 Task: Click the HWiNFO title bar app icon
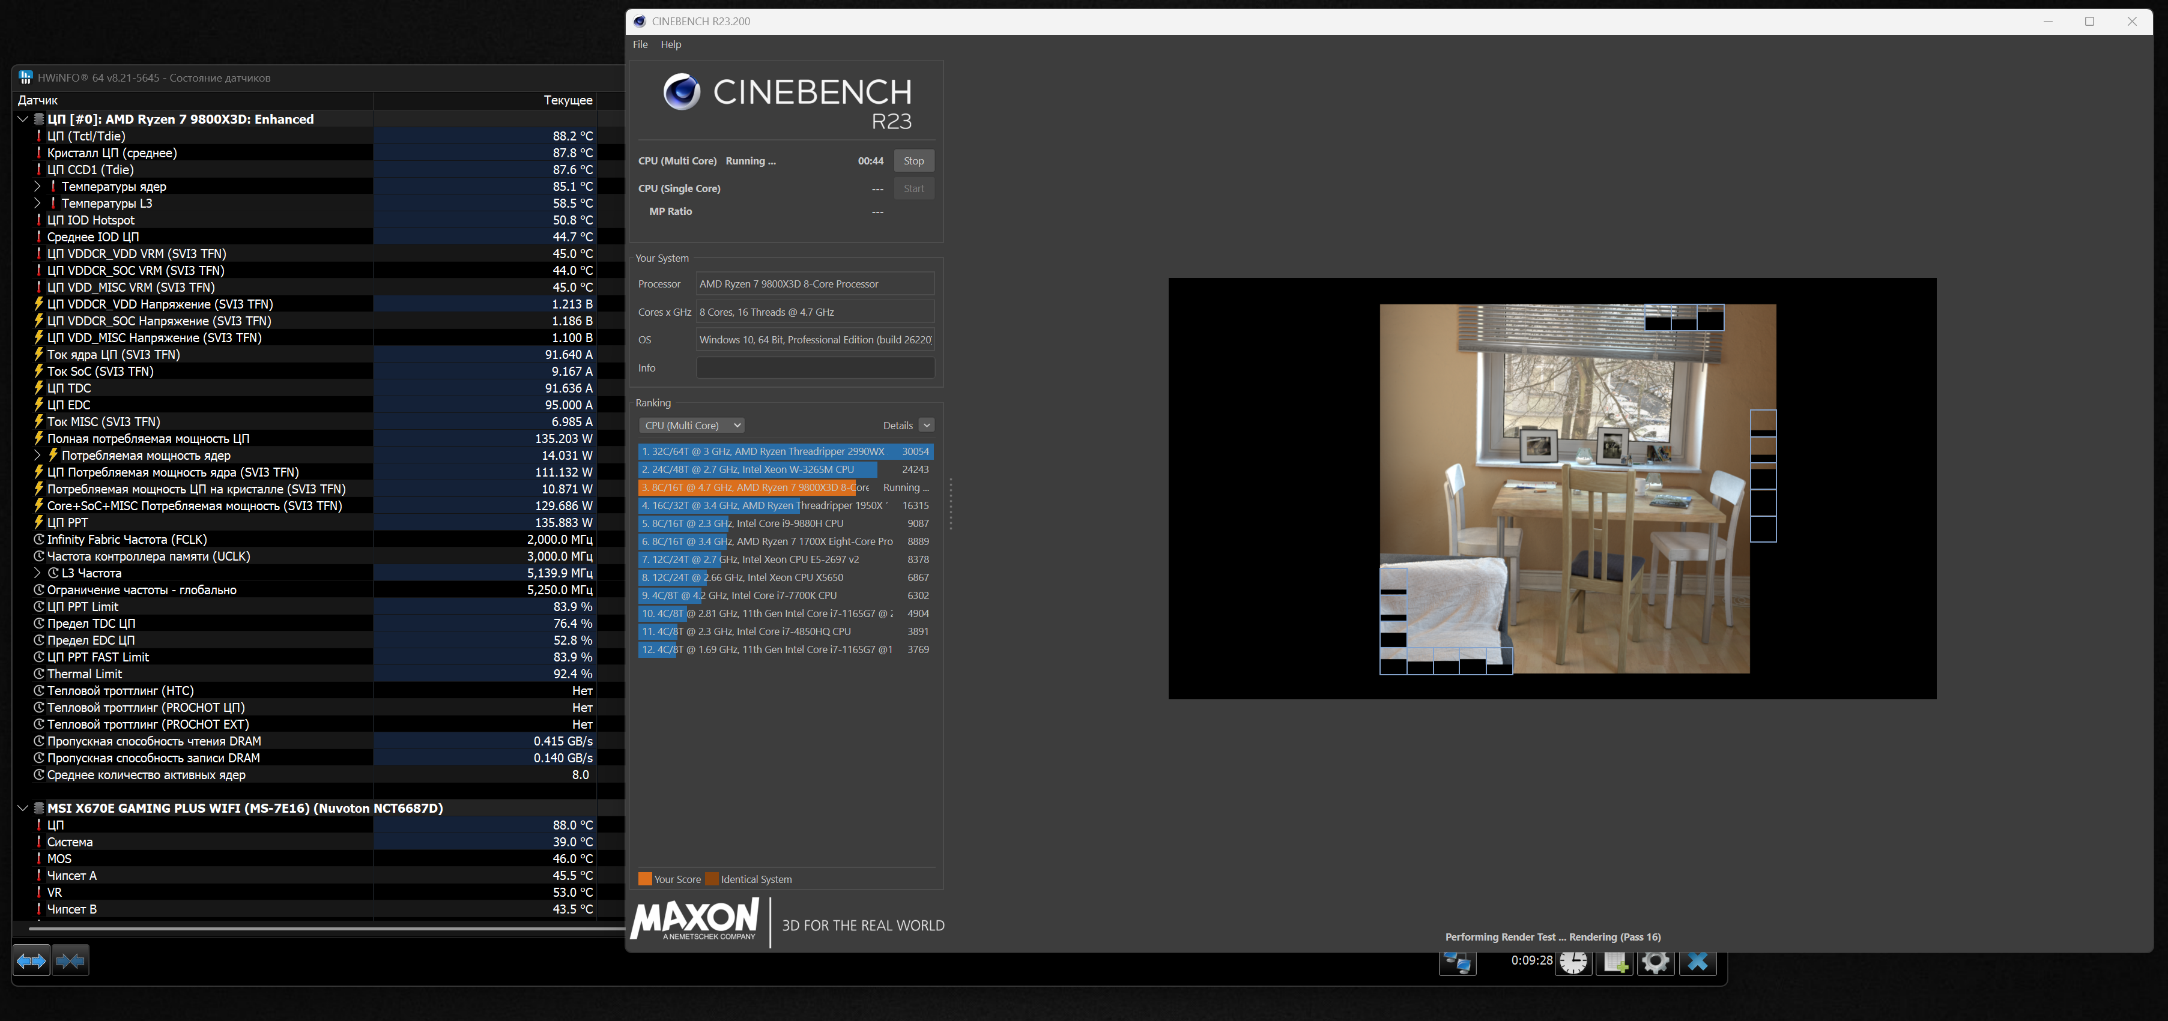[25, 77]
